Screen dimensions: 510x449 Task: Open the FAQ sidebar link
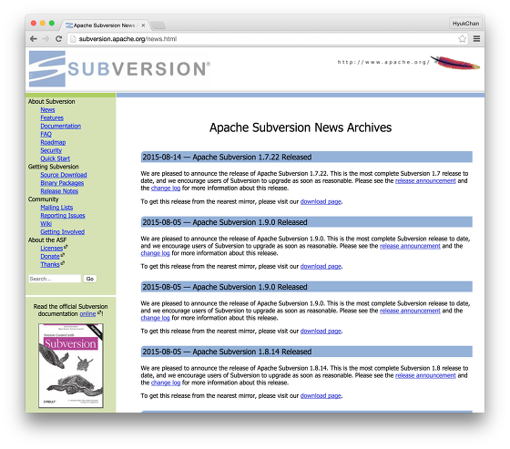click(46, 134)
